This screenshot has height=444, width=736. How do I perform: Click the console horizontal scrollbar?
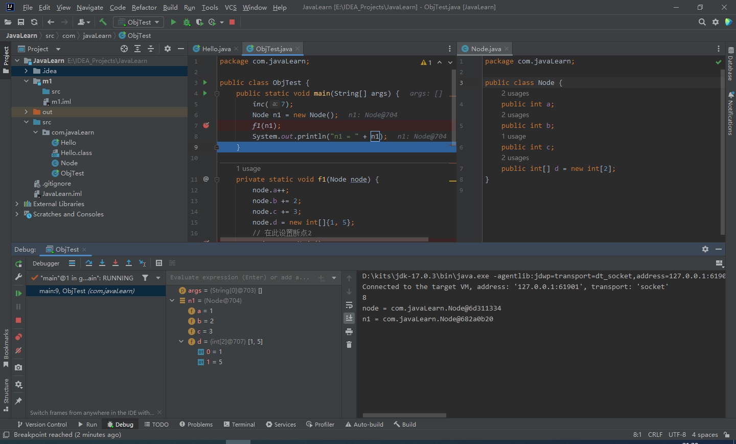click(404, 415)
